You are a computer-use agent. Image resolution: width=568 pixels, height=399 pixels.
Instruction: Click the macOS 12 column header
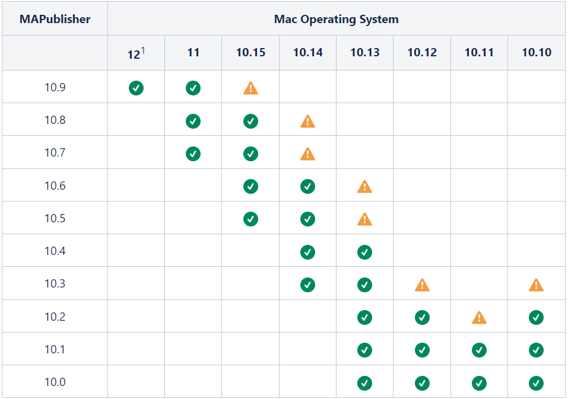(136, 53)
